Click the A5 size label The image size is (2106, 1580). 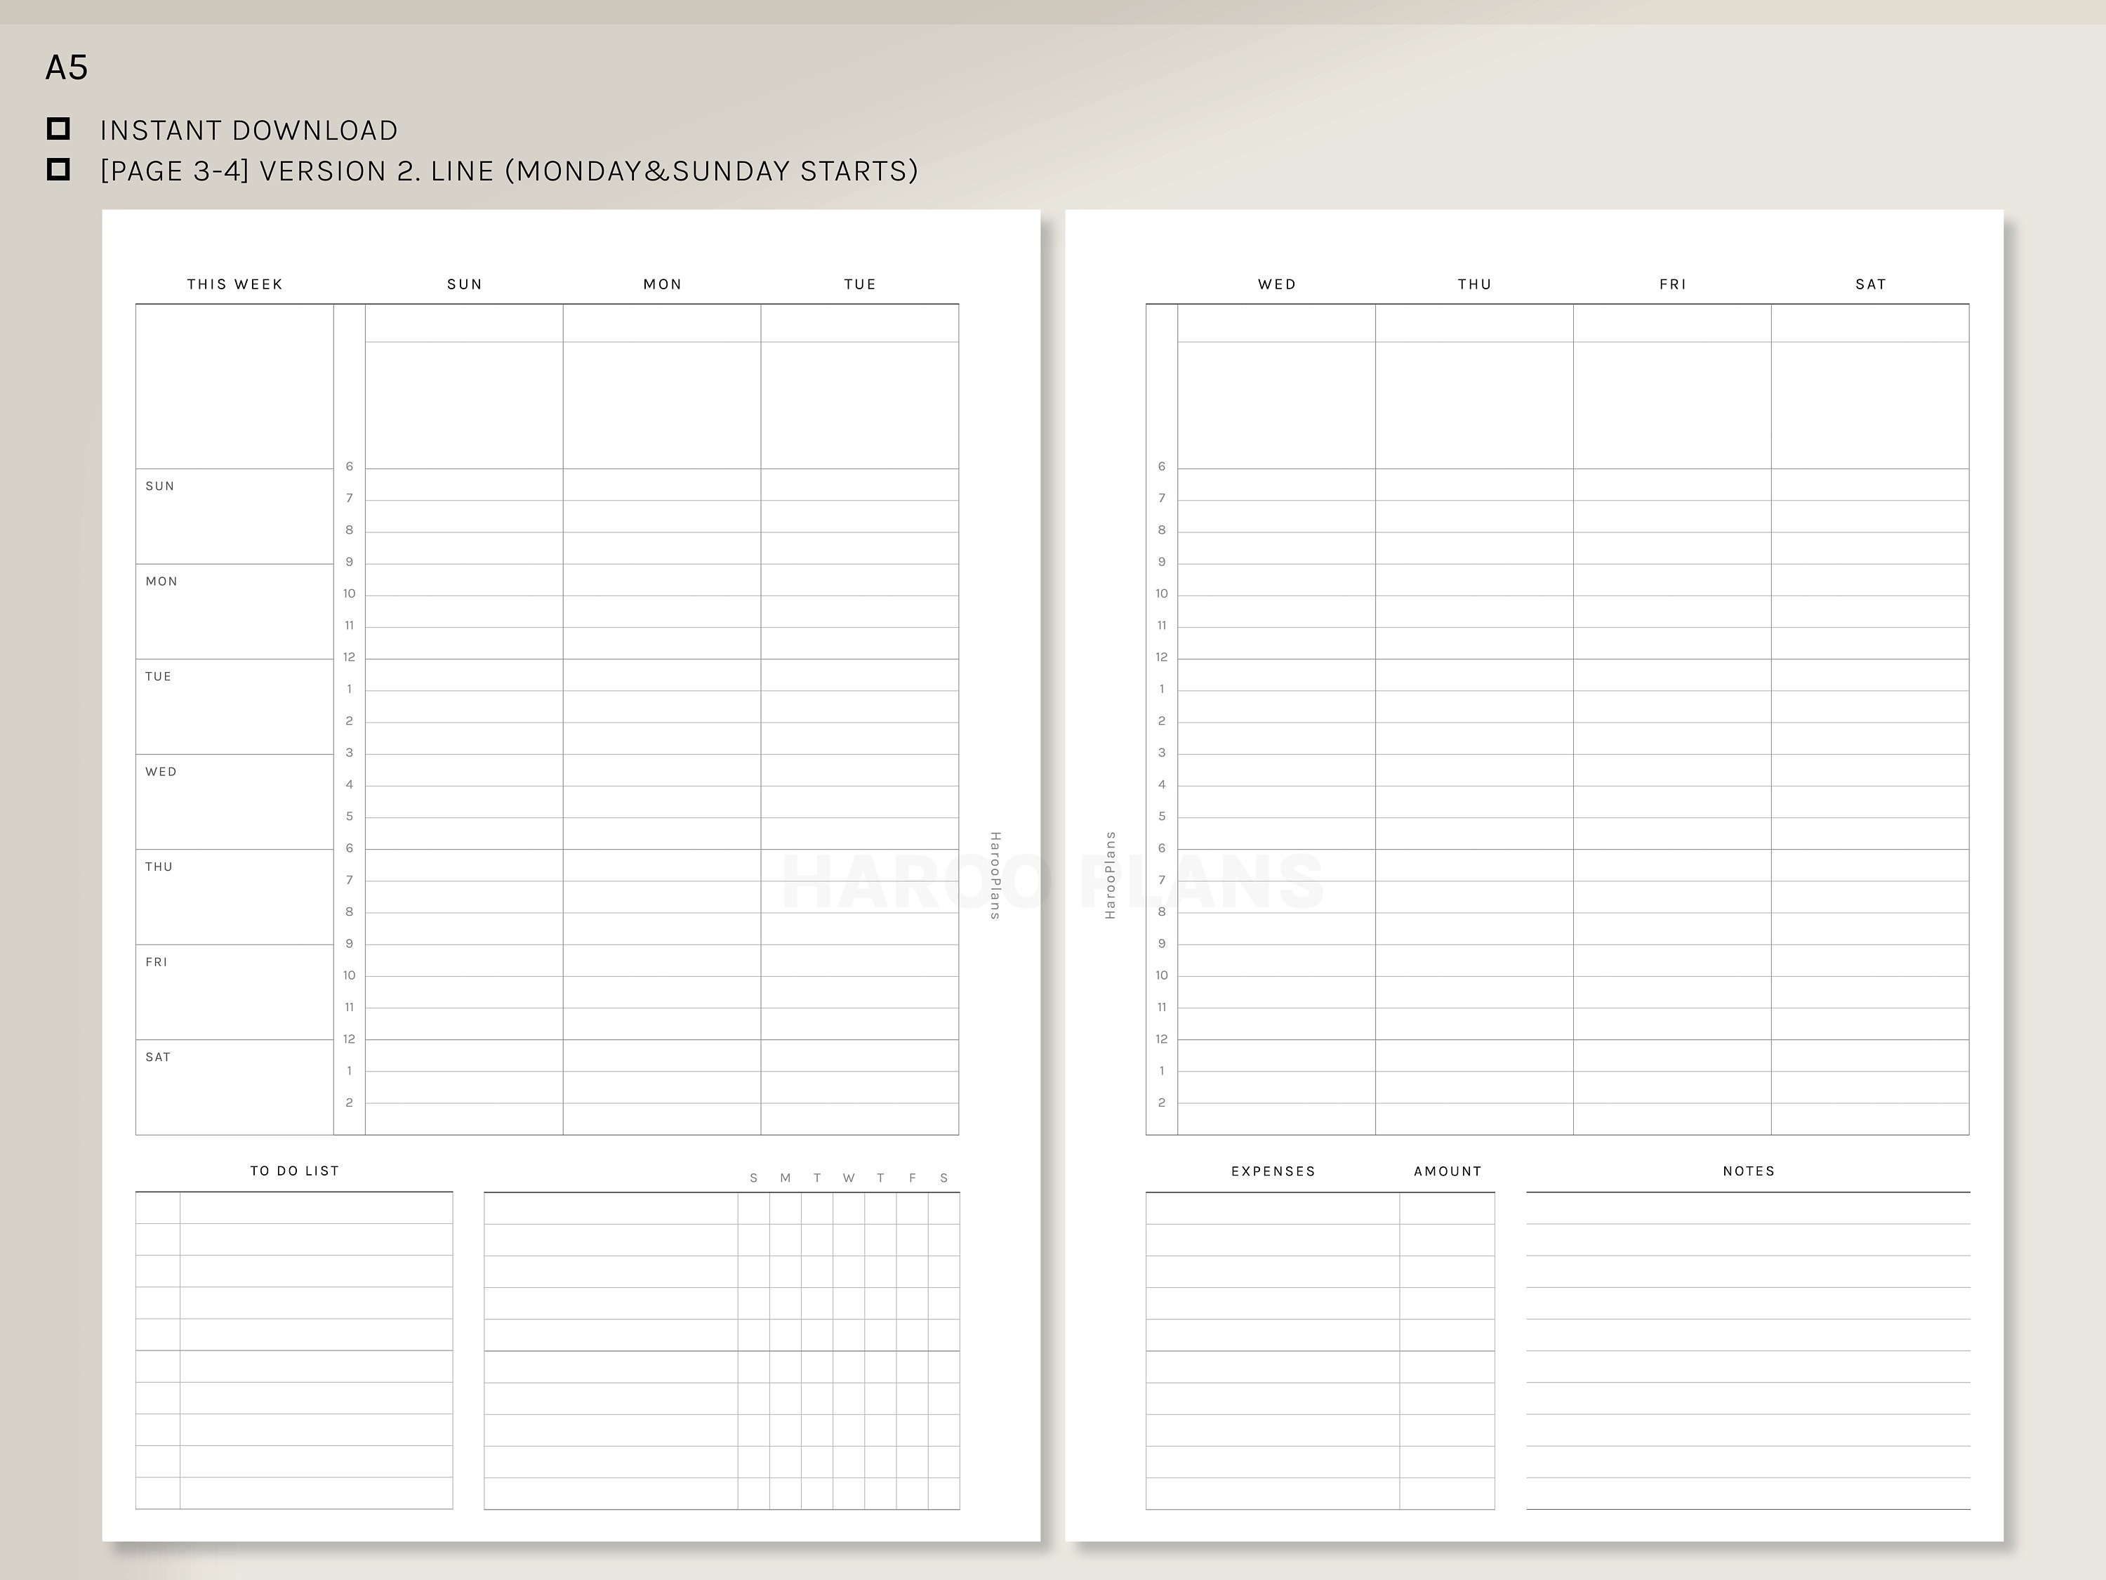(67, 67)
